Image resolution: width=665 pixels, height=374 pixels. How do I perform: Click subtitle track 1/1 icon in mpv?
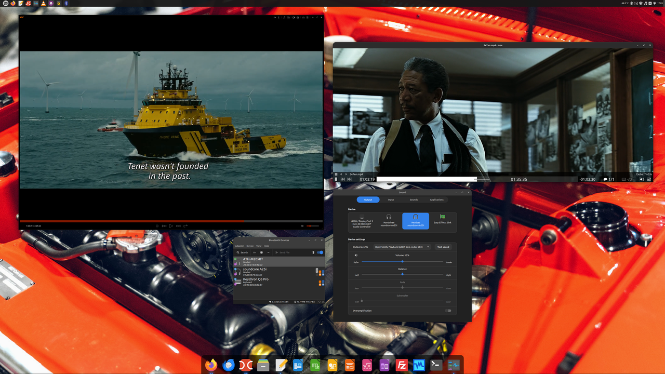pyautogui.click(x=609, y=179)
